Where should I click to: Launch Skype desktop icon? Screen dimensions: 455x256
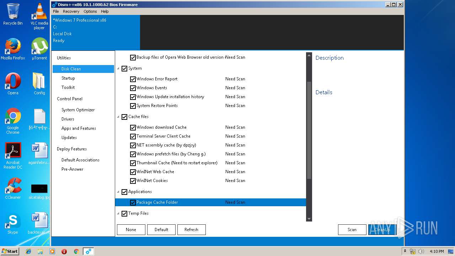[13, 223]
